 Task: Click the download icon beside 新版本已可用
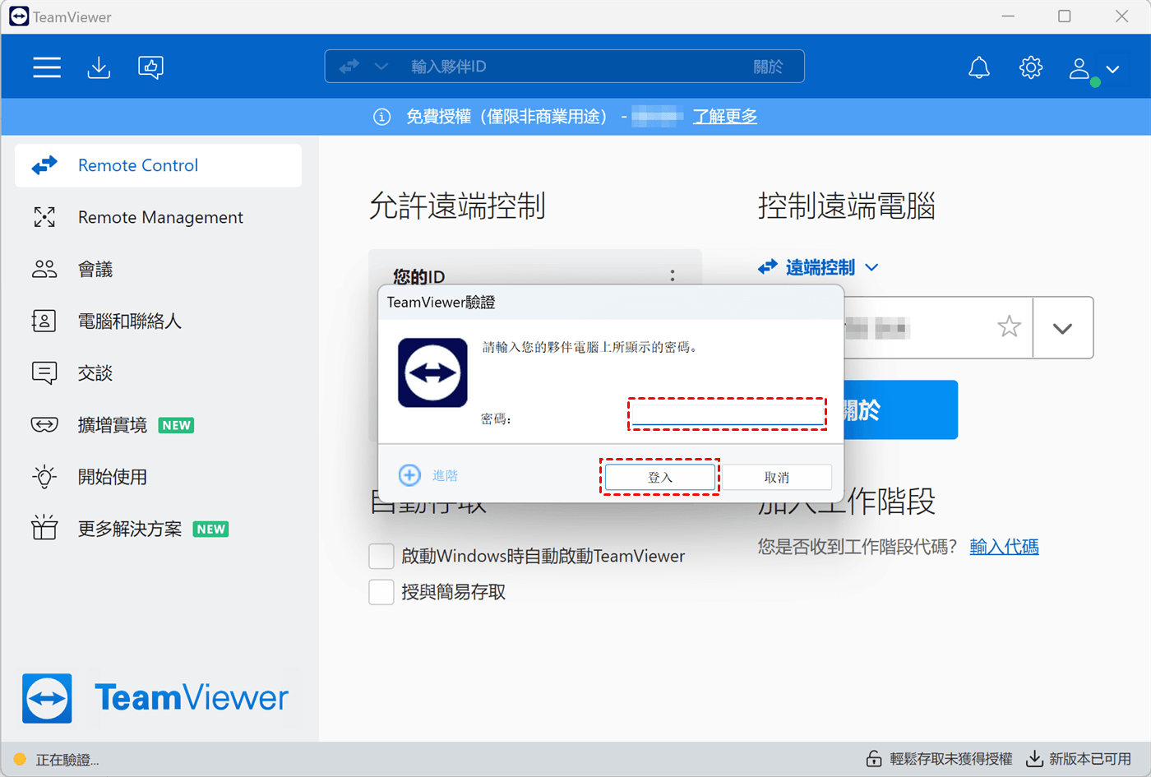[1035, 758]
